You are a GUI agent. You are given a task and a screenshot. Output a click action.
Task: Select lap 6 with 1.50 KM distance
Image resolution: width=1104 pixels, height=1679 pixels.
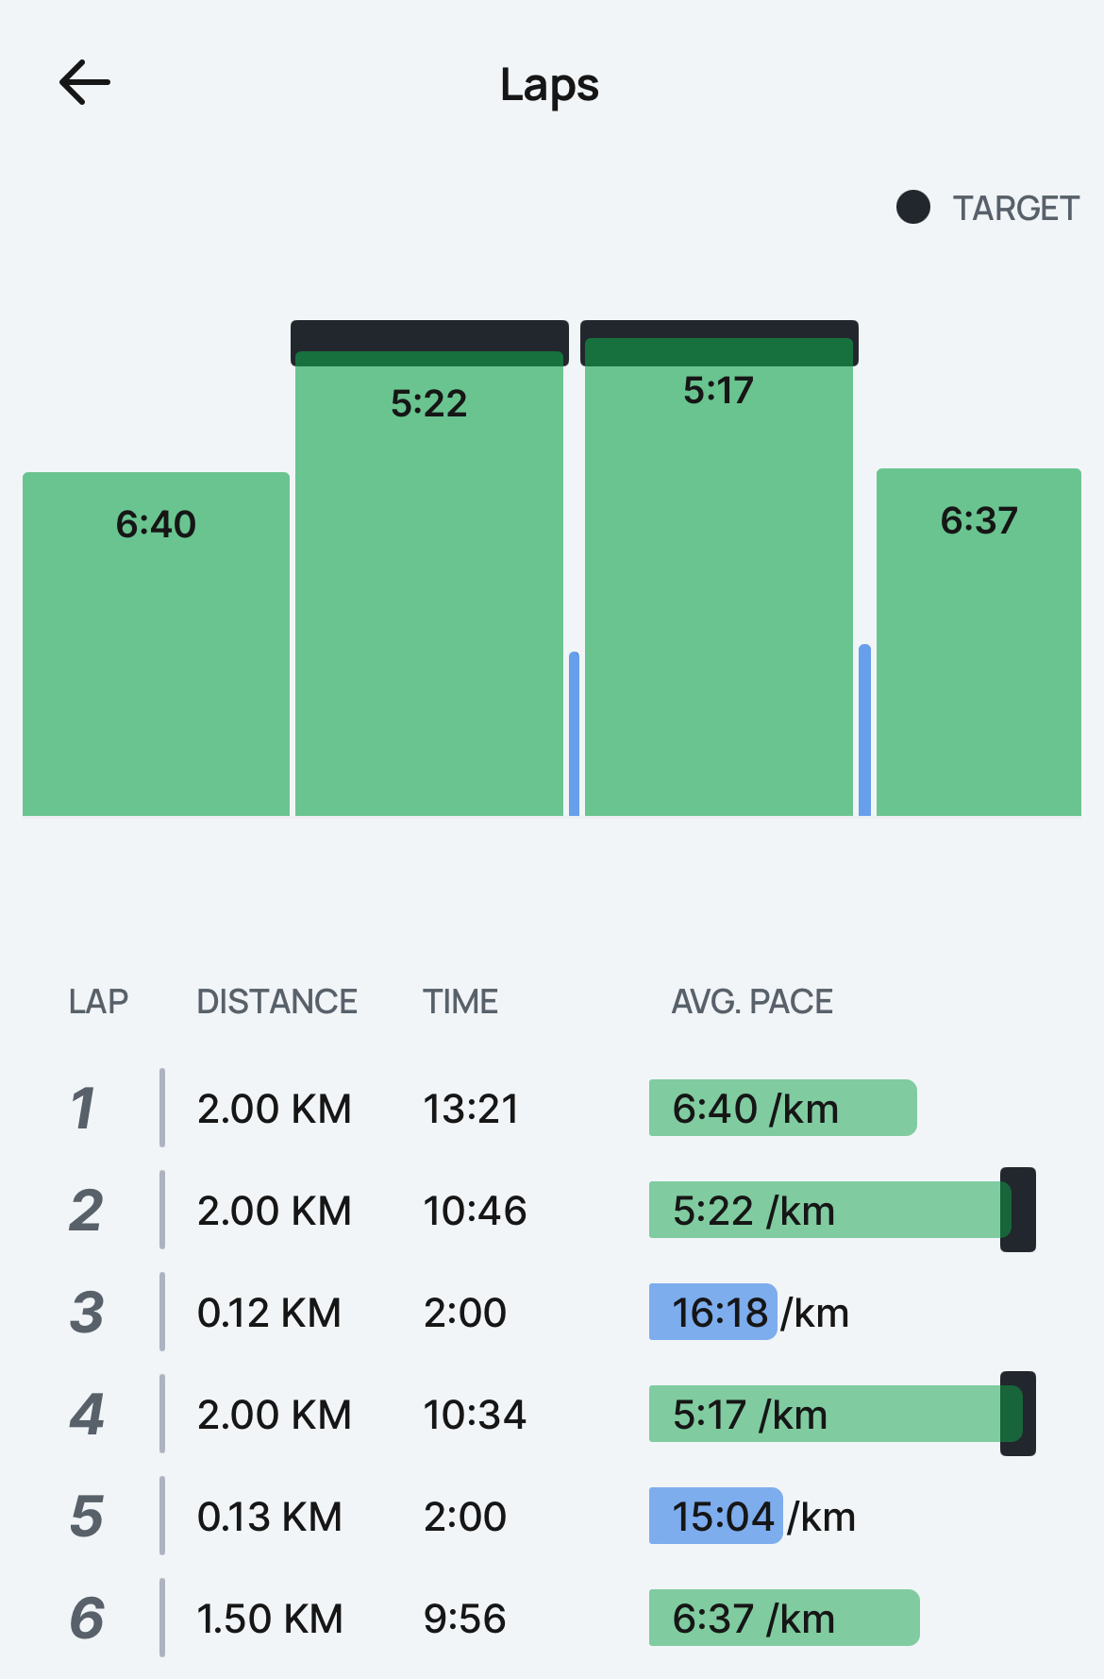[552, 1618]
